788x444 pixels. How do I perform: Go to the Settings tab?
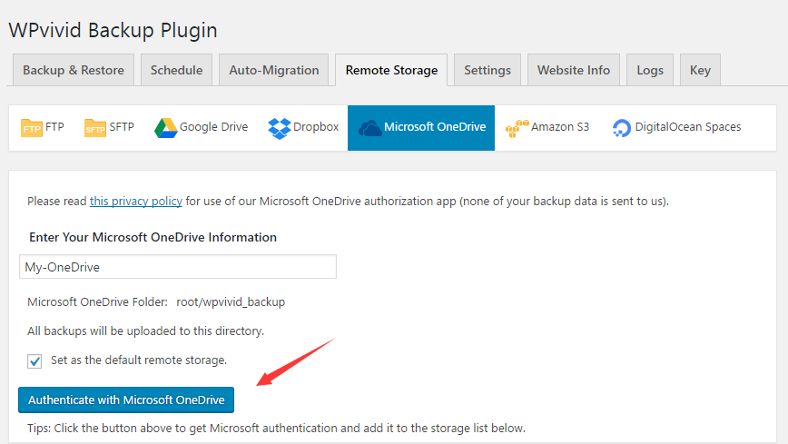pos(488,70)
